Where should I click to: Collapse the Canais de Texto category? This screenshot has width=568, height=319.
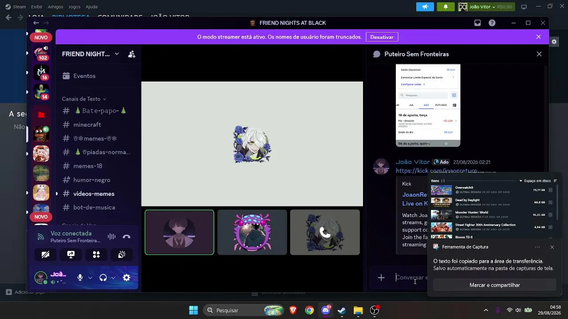point(84,99)
